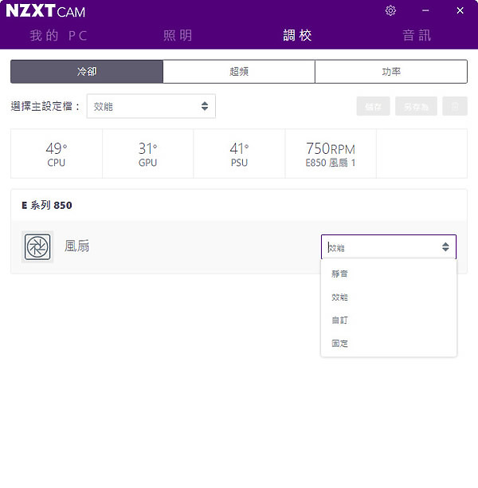Pick 固定 fixed fan mode option

tap(389, 344)
